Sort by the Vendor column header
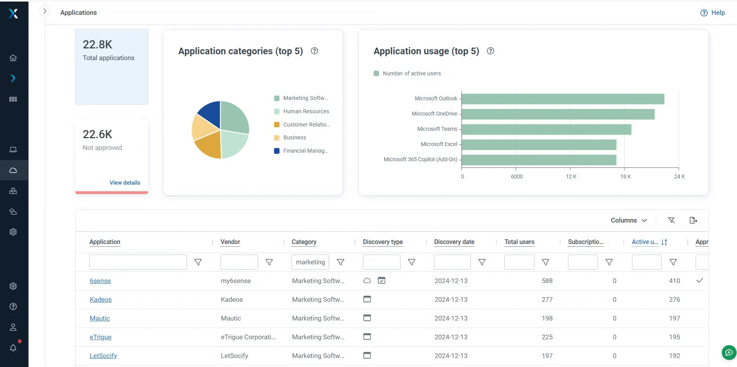The image size is (737, 367). click(230, 242)
